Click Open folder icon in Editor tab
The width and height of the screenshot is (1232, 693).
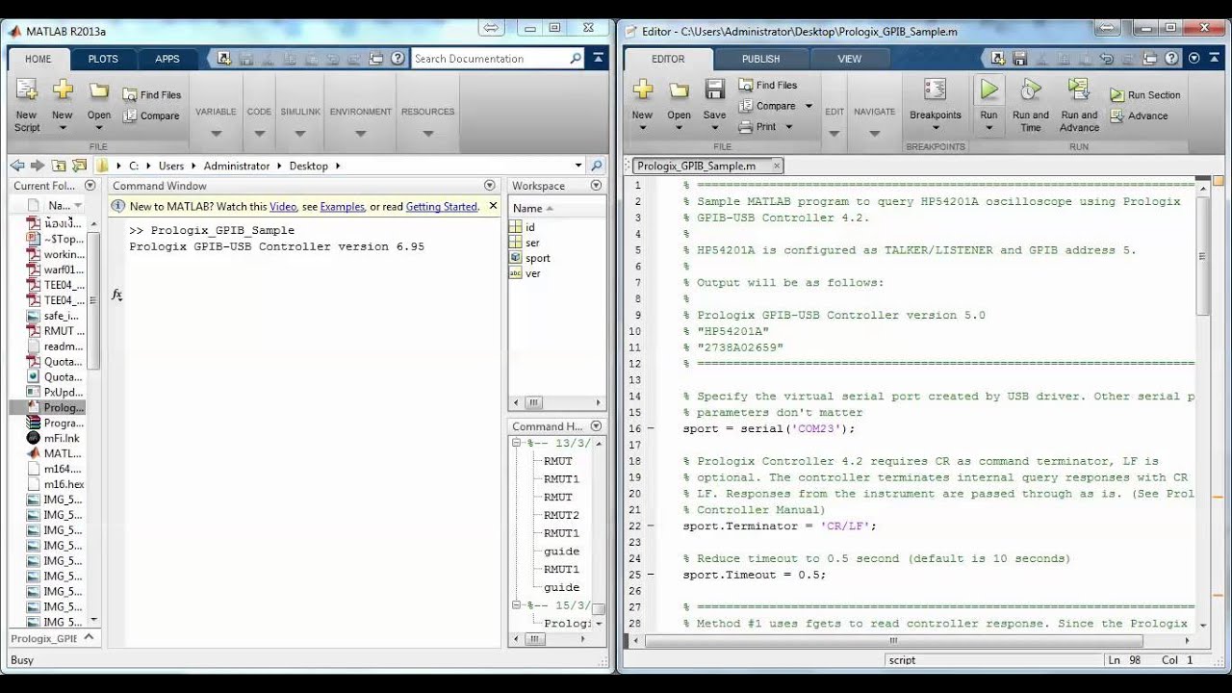click(x=680, y=90)
